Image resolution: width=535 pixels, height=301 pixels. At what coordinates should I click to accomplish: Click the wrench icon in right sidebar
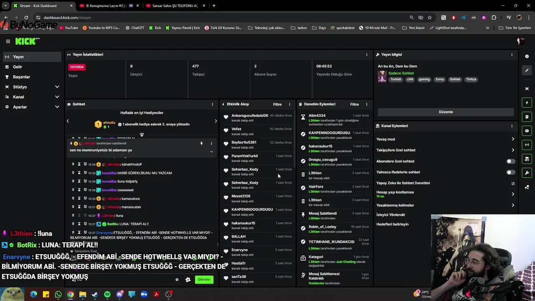click(x=527, y=173)
